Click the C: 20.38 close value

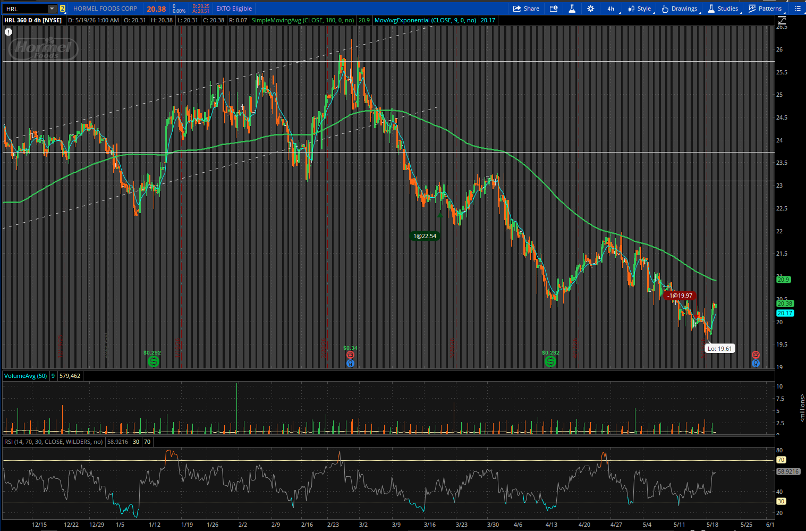coord(214,20)
